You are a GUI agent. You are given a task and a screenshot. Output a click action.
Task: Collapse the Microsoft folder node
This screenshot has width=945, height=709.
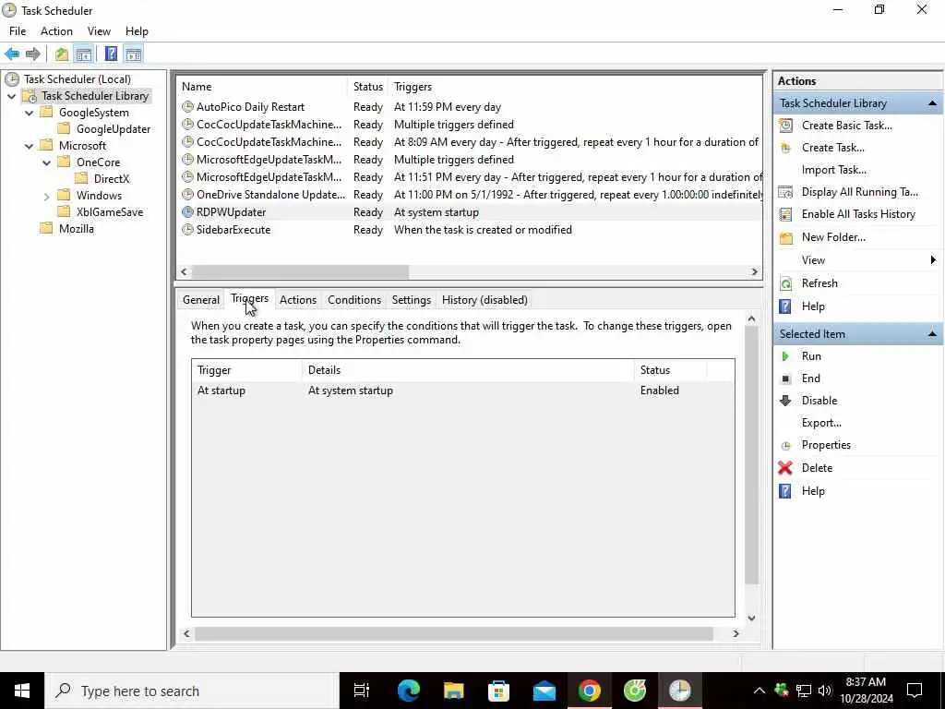coord(29,146)
